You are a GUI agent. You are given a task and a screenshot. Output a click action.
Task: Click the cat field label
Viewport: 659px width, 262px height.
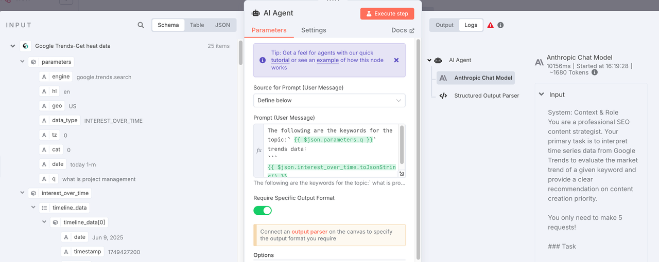point(56,150)
